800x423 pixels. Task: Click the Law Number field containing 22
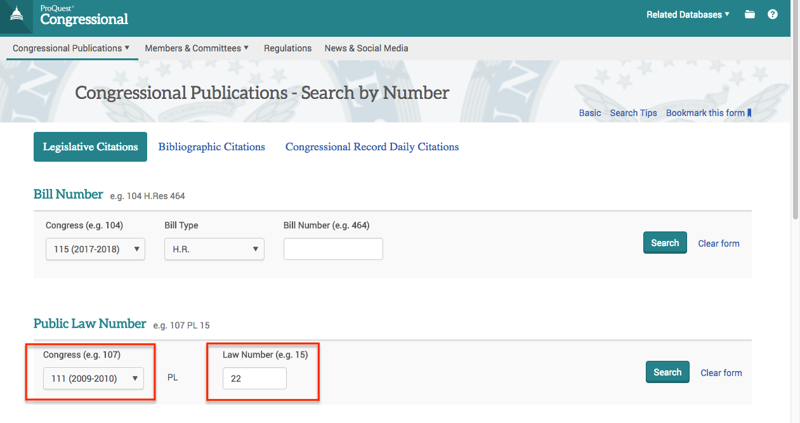pos(254,379)
